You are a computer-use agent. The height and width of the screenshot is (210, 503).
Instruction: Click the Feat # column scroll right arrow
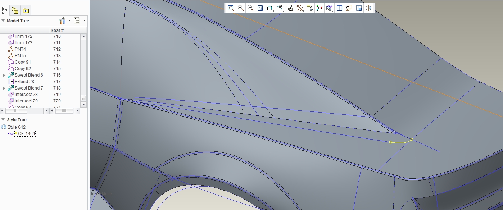(78, 110)
